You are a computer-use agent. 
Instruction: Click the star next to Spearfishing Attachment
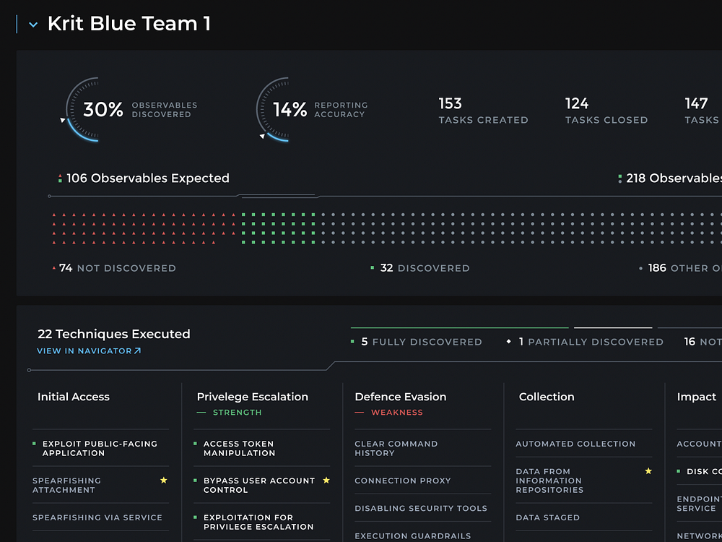pos(164,479)
